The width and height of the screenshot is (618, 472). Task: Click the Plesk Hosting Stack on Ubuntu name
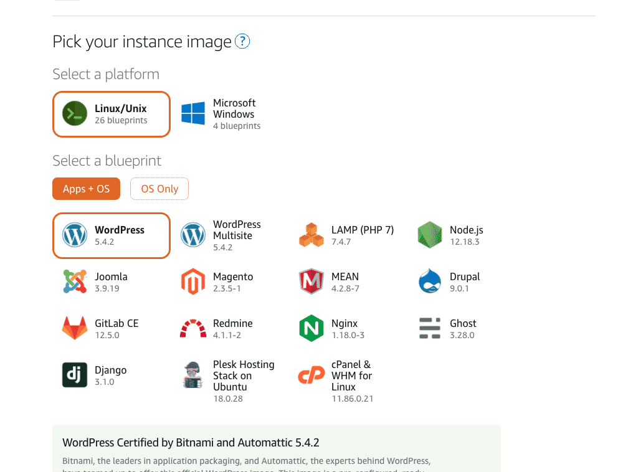244,375
